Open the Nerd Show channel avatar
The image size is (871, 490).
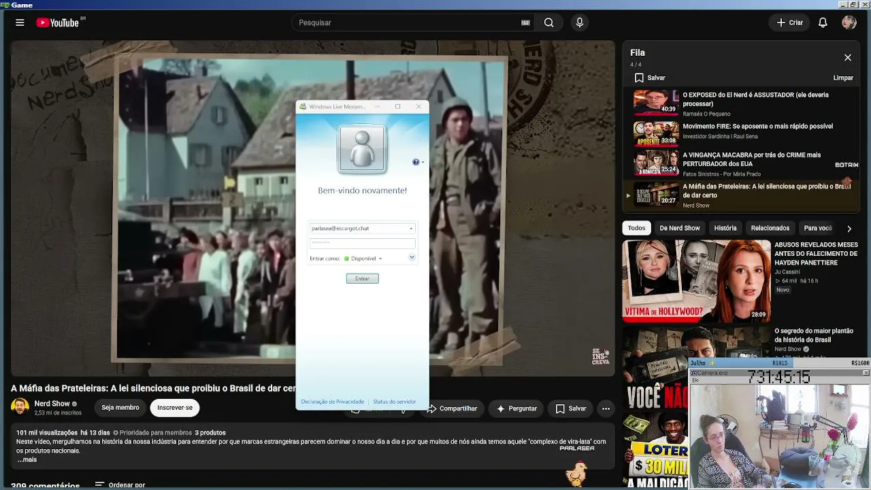coord(20,407)
